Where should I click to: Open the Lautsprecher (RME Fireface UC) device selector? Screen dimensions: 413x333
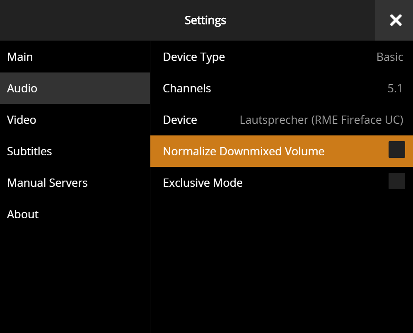[x=321, y=120]
